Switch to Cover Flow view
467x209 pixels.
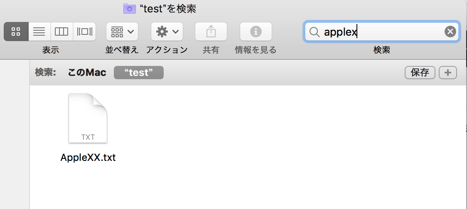click(x=84, y=32)
